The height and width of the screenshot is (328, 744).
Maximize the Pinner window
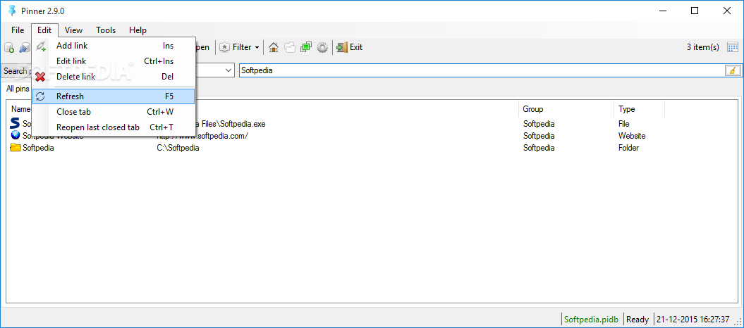(695, 11)
